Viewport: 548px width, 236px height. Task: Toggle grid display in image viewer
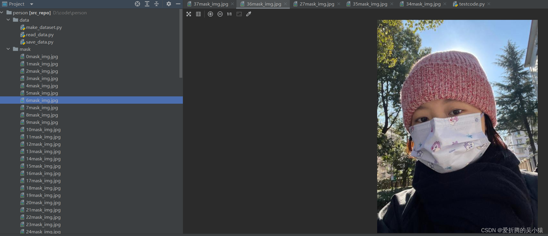(198, 14)
